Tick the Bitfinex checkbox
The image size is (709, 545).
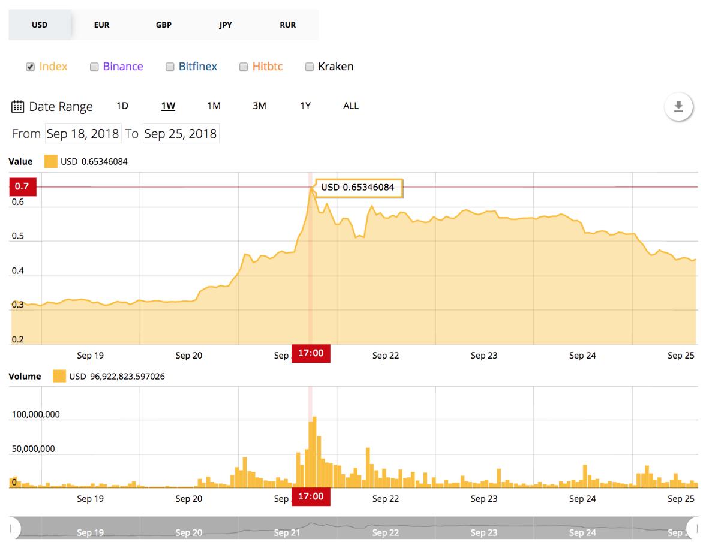[x=170, y=67]
